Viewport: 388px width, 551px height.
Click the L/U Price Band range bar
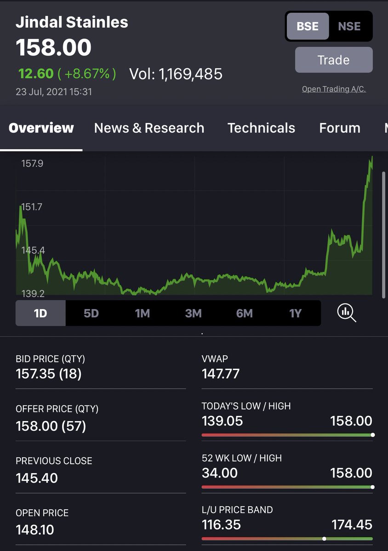(287, 539)
